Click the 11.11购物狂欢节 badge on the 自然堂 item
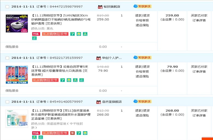Screen dimensions: 213x140 [55, 133]
